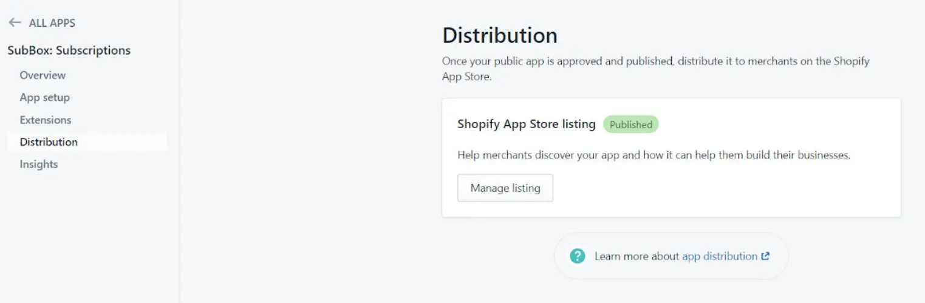Go back via the ALL APPS label
The image size is (925, 303).
click(52, 23)
